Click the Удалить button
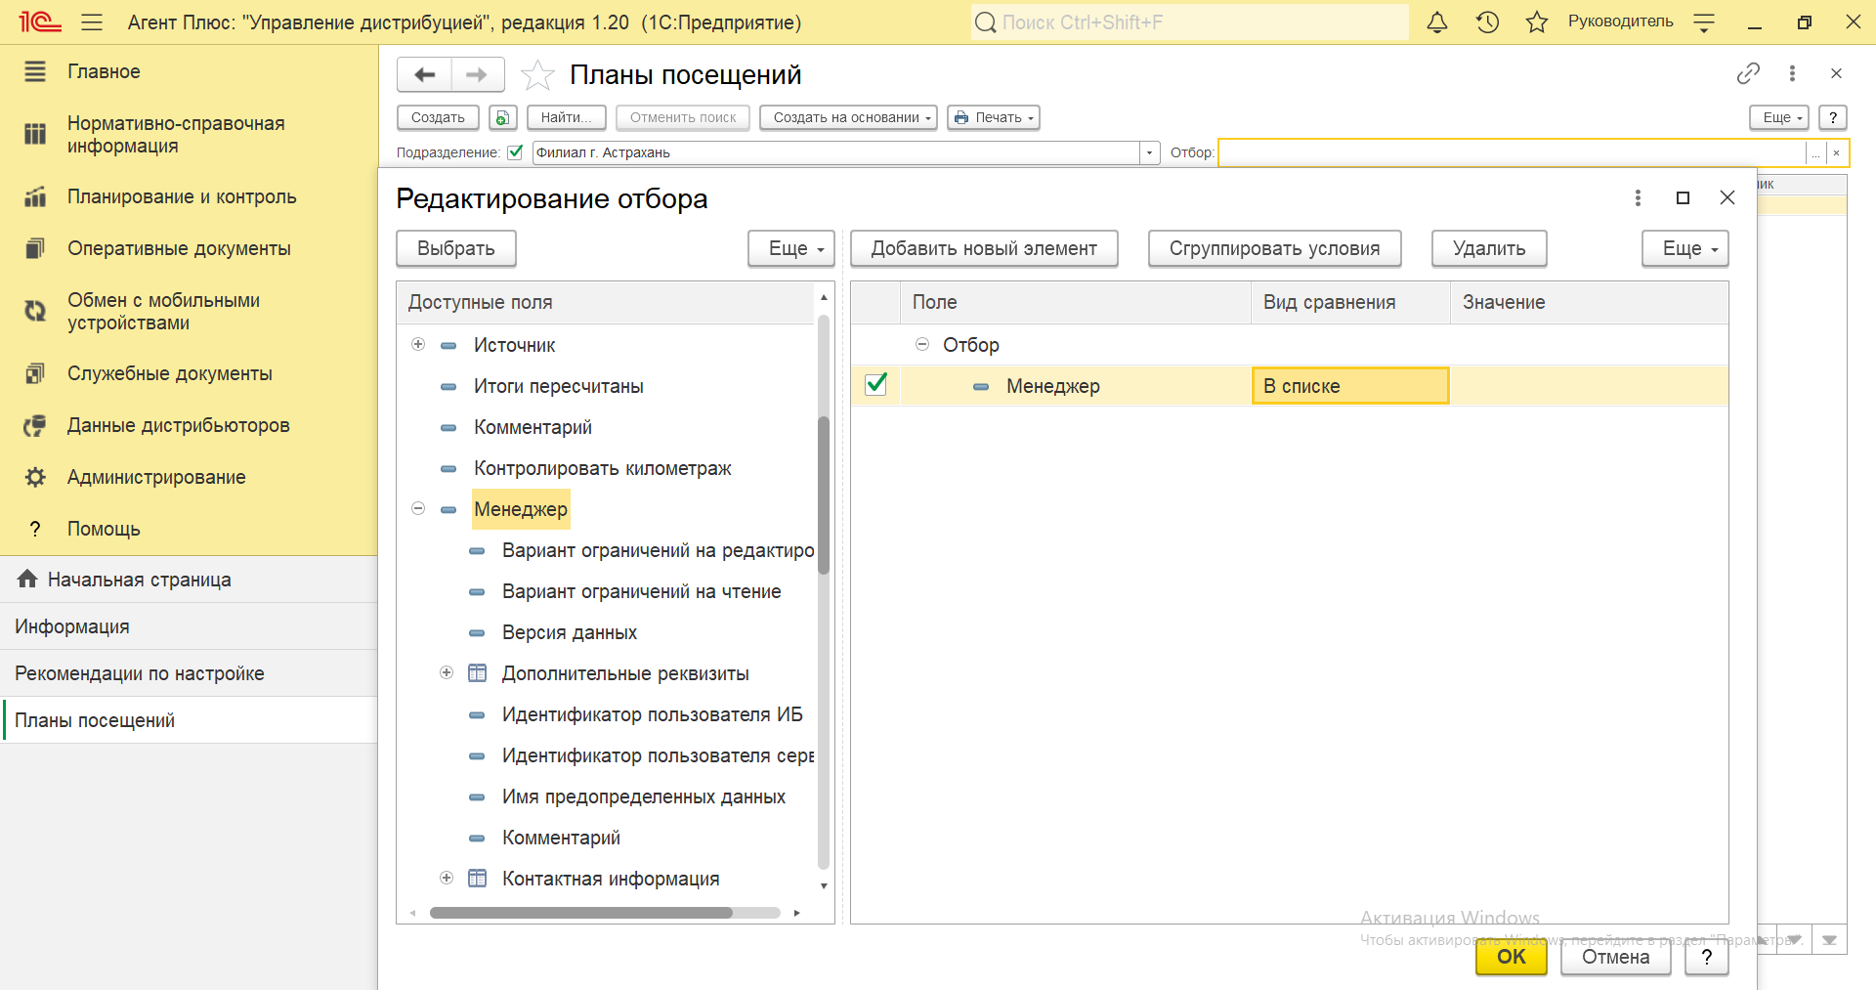Viewport: 1876px width, 990px height. 1489,248
